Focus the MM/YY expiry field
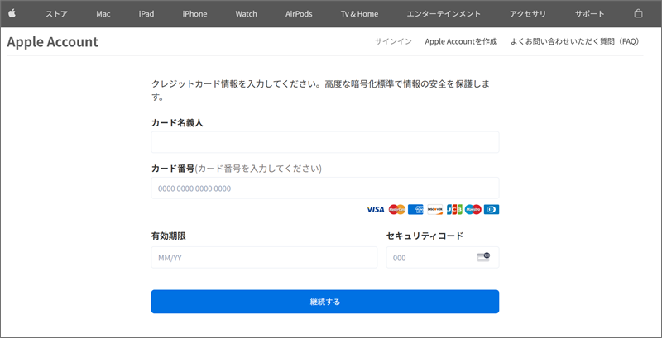 pos(264,257)
